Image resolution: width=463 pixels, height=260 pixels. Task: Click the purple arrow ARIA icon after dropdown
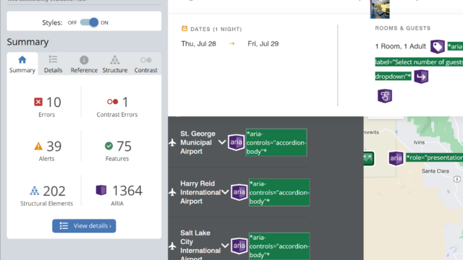coord(421,77)
